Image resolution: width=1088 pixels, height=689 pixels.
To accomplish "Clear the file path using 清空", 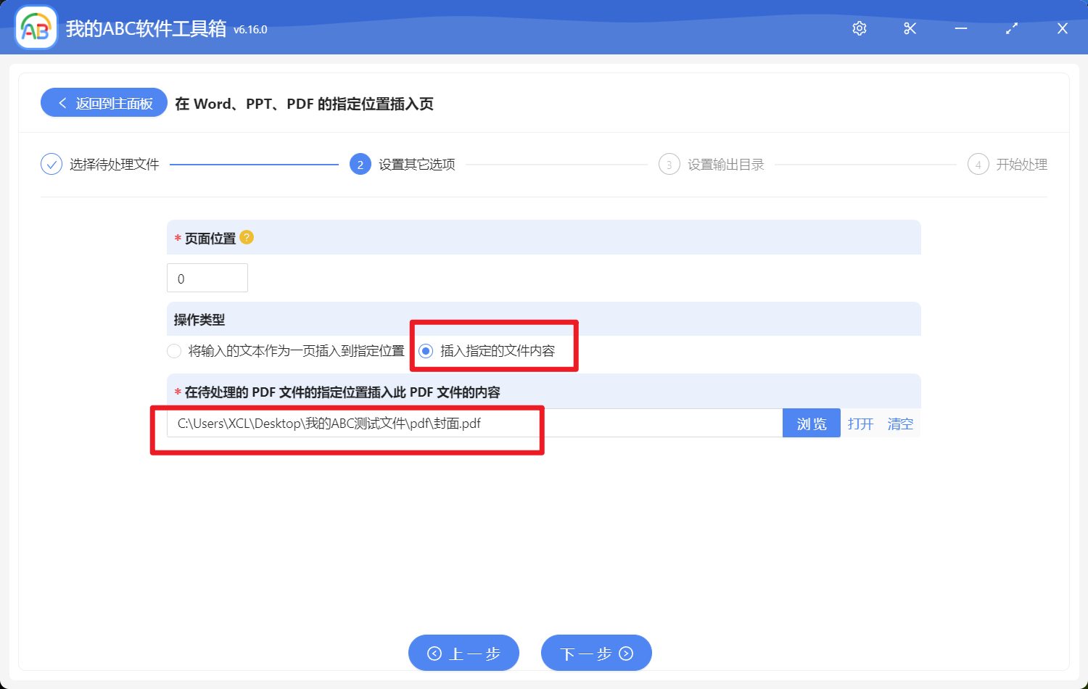I will pos(900,424).
